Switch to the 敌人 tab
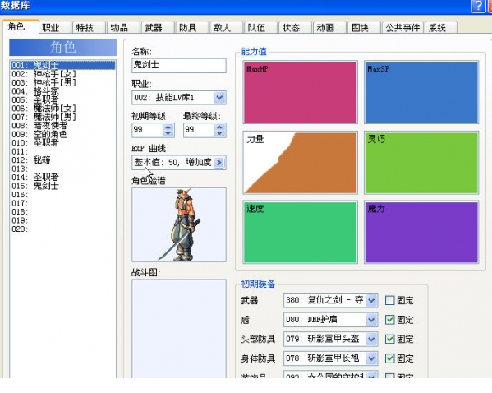The height and width of the screenshot is (393, 492). point(227,28)
